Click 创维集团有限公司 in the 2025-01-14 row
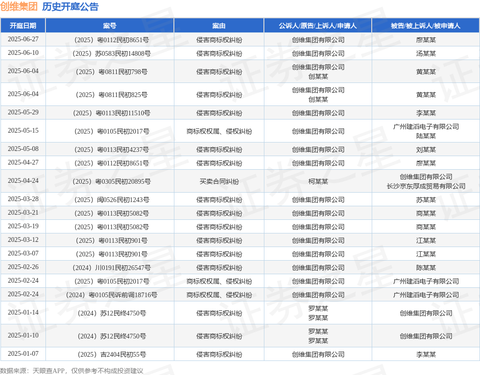 coord(426,313)
